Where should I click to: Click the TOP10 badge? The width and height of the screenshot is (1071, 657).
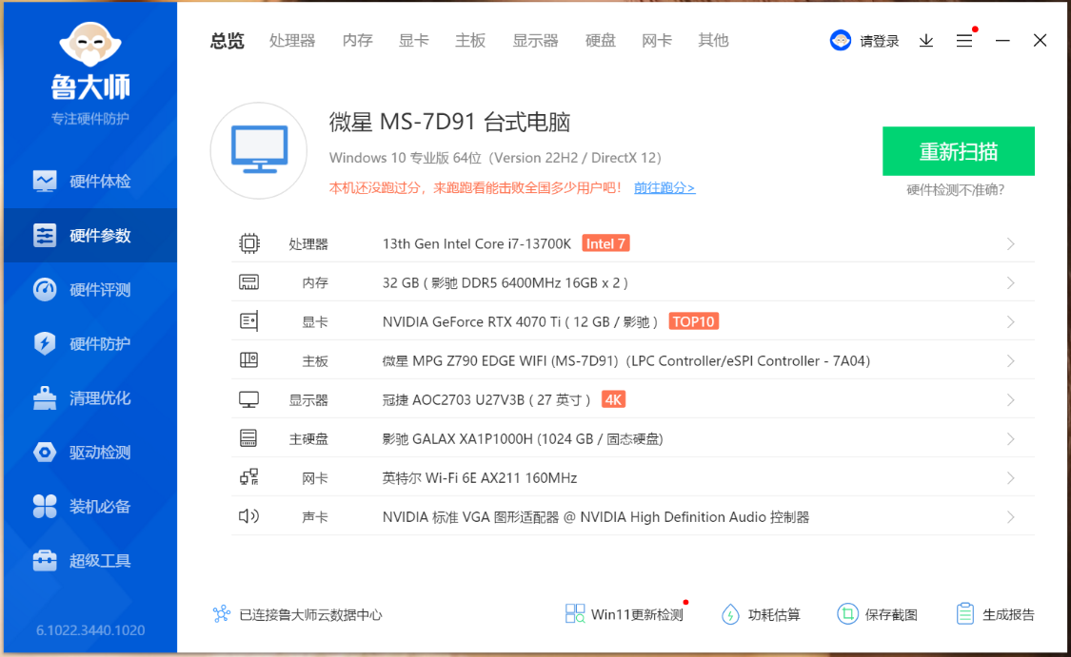pos(694,321)
